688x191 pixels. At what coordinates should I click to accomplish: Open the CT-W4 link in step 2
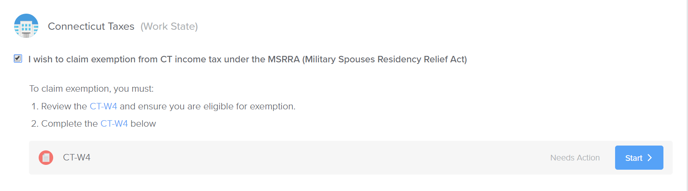[114, 123]
